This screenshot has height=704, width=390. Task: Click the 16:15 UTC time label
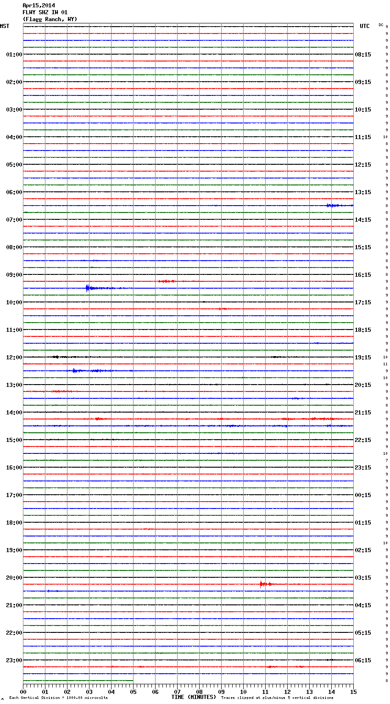pos(363,275)
